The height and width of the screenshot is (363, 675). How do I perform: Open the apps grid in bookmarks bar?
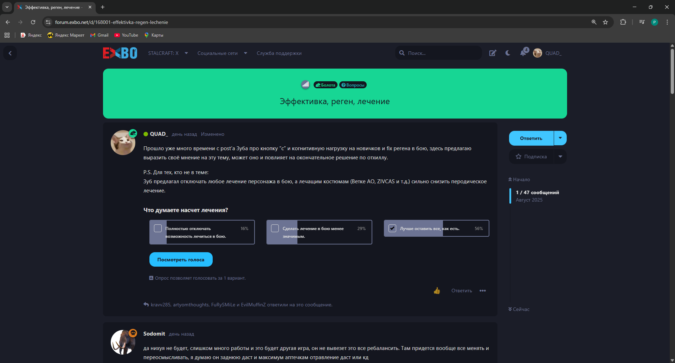7,35
